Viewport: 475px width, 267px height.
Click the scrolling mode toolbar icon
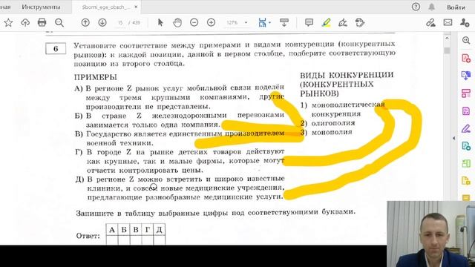click(x=284, y=23)
